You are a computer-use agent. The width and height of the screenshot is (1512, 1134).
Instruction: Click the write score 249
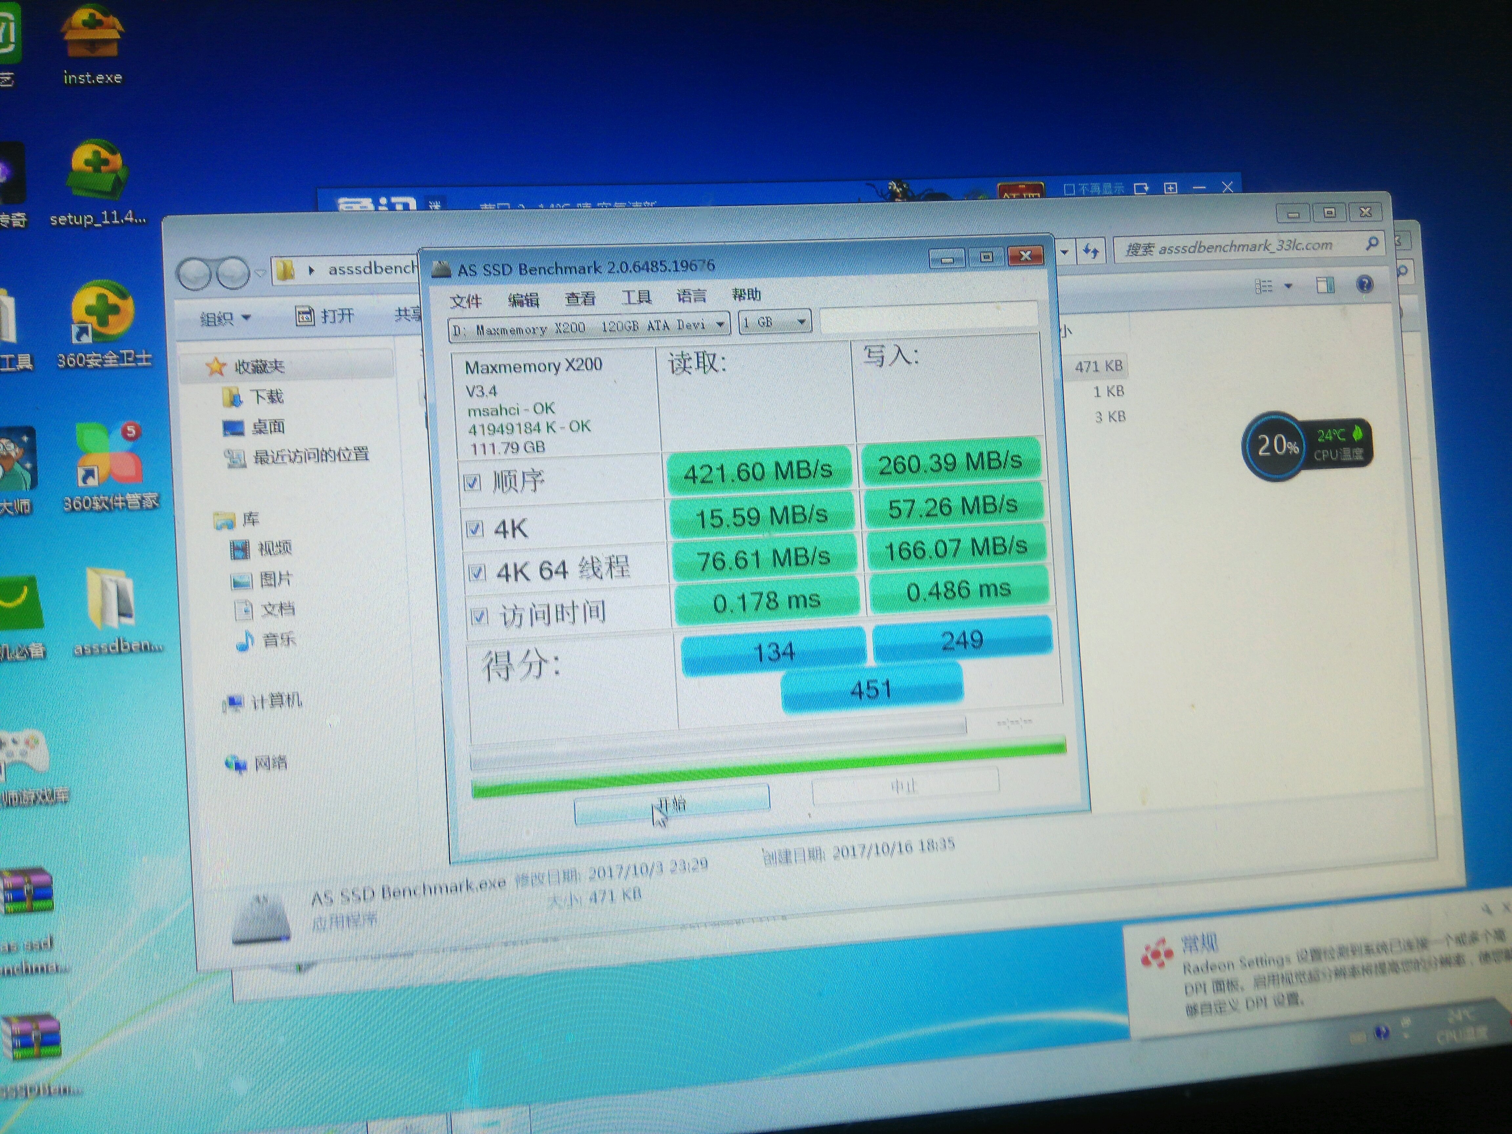click(x=962, y=640)
